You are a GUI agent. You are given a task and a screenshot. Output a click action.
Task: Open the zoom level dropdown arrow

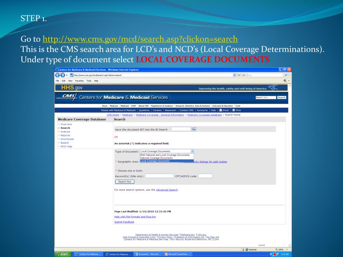point(287,250)
